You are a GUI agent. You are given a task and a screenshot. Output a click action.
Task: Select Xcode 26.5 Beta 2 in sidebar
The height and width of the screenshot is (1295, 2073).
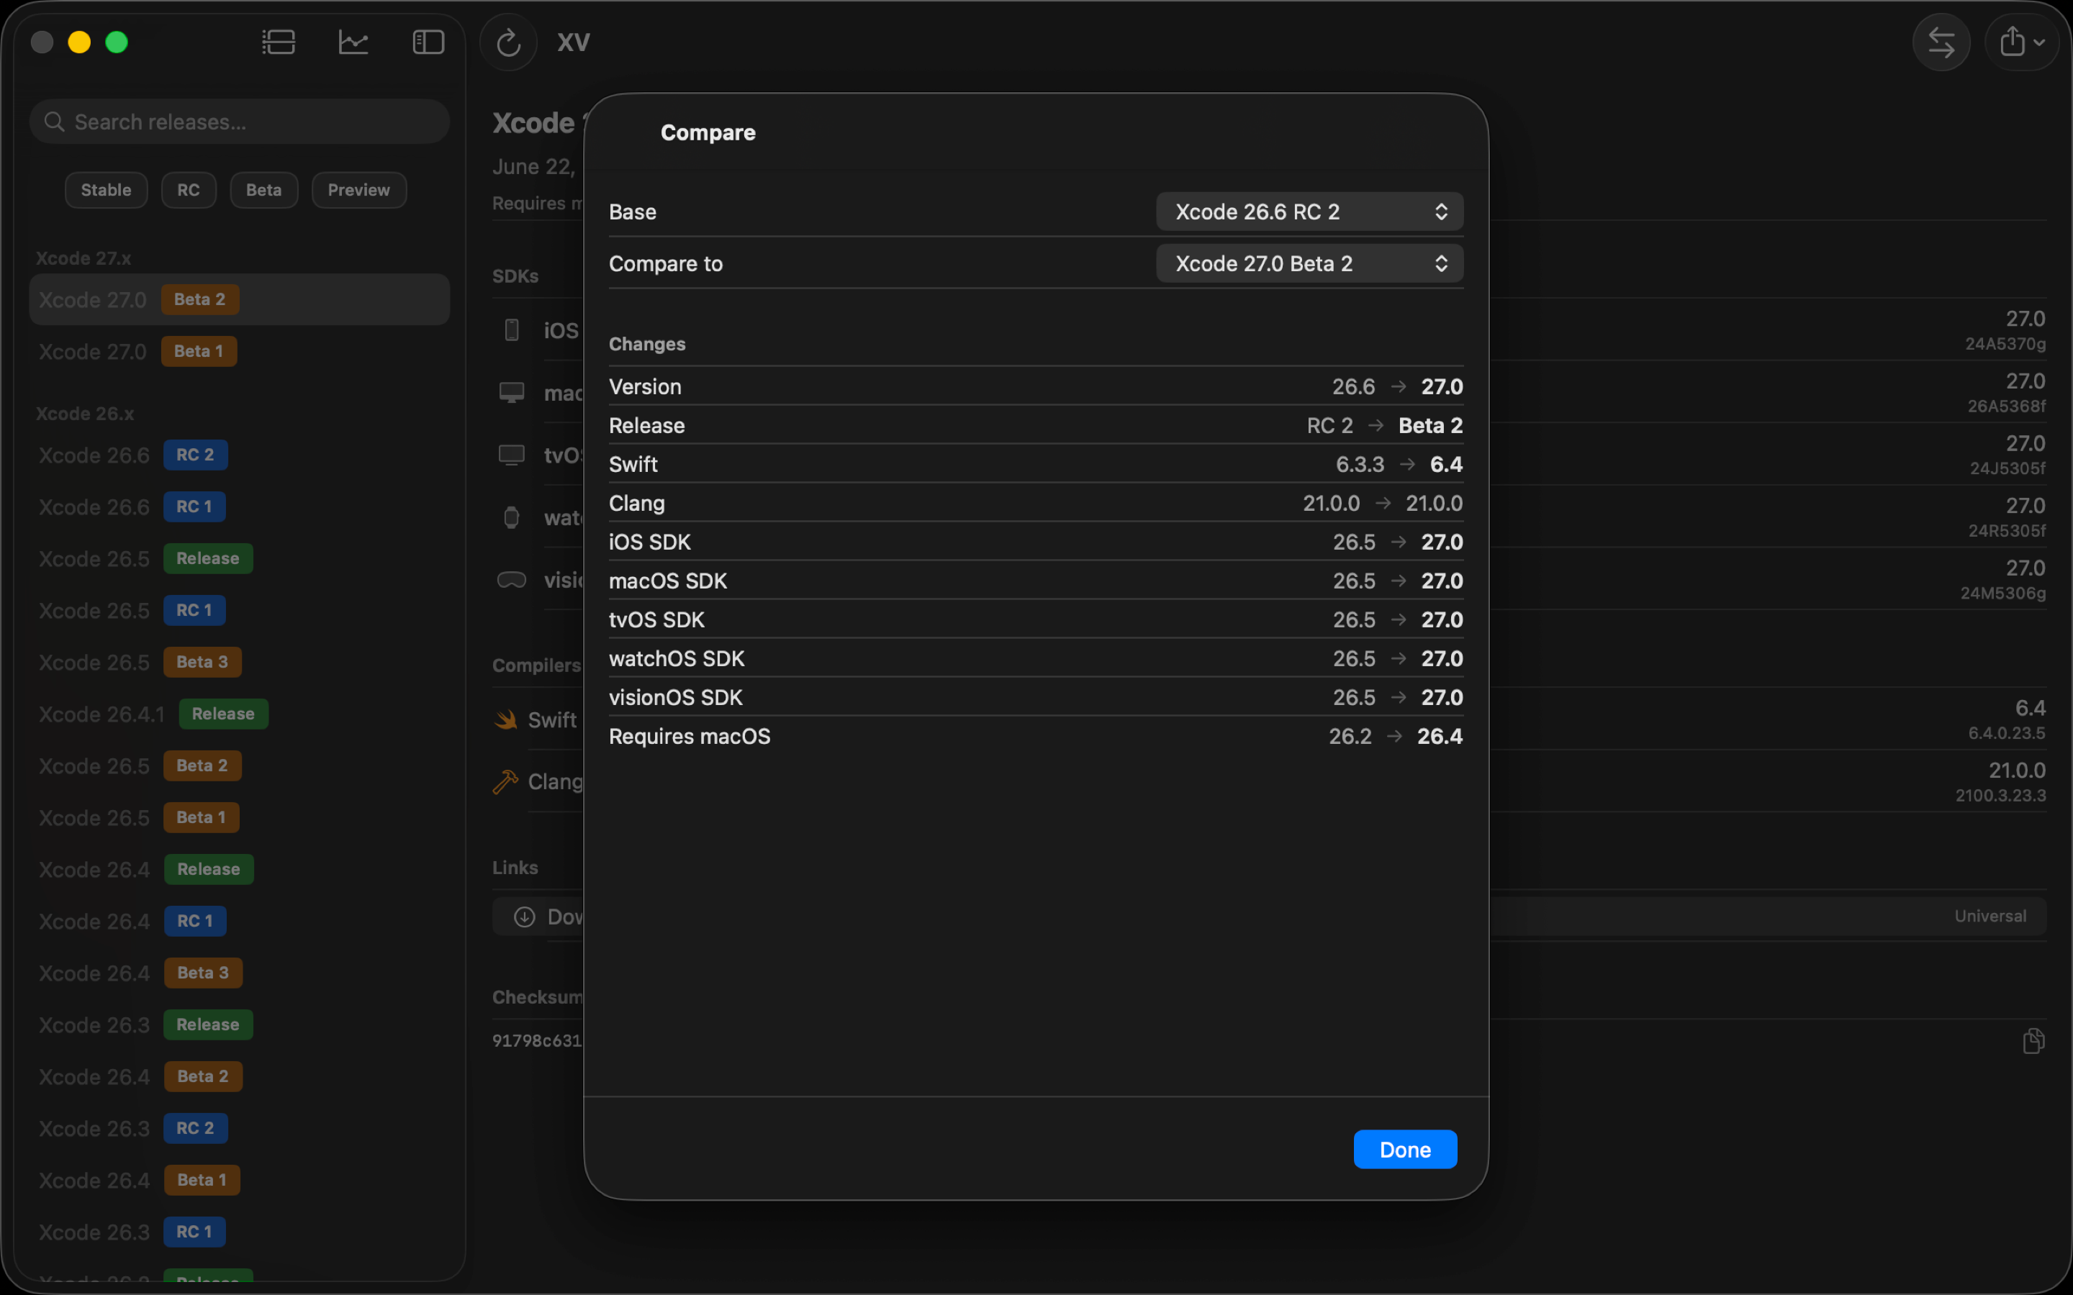pyautogui.click(x=239, y=765)
